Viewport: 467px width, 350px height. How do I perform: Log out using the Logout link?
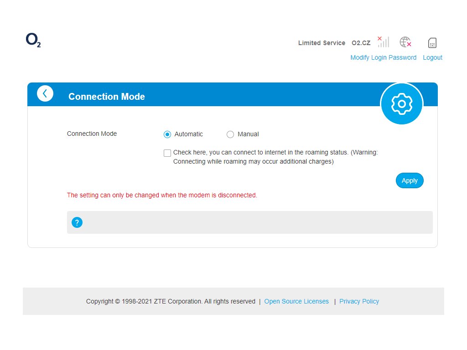point(432,57)
